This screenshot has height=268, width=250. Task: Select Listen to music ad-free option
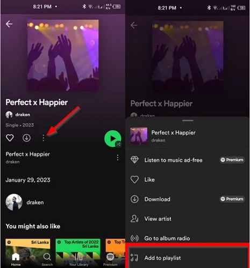click(x=188, y=160)
